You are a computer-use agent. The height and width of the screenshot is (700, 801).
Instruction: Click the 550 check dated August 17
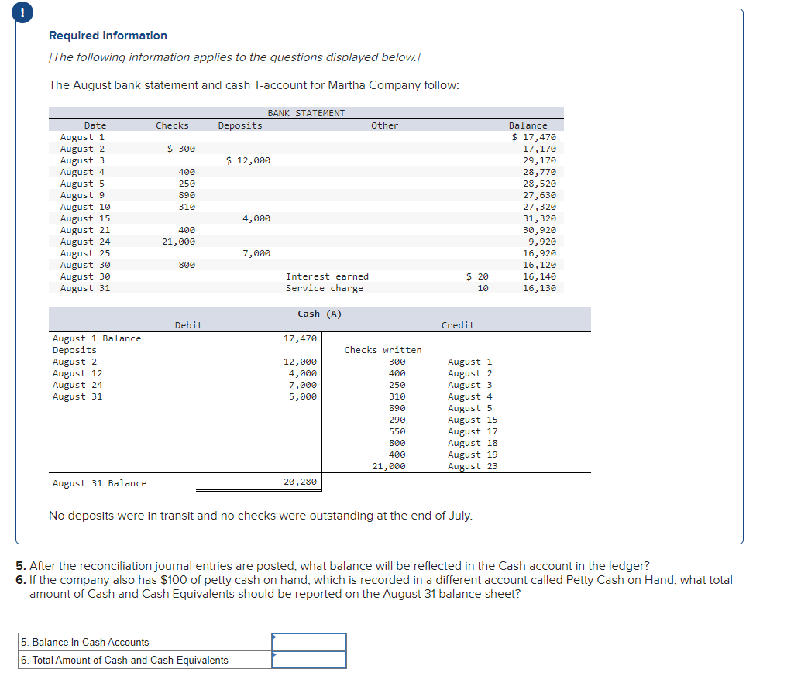pos(397,431)
